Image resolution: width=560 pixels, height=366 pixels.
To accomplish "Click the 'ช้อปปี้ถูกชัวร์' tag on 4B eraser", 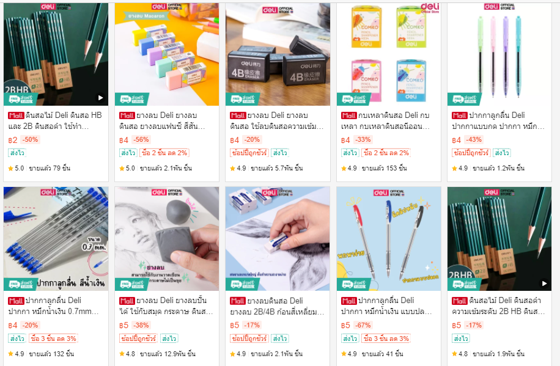I will pyautogui.click(x=249, y=153).
